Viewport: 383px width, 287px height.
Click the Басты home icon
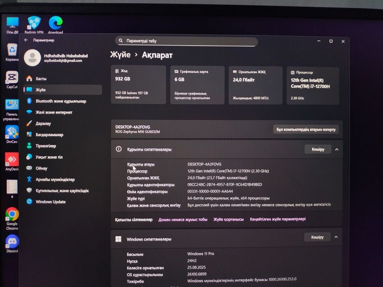click(x=29, y=78)
